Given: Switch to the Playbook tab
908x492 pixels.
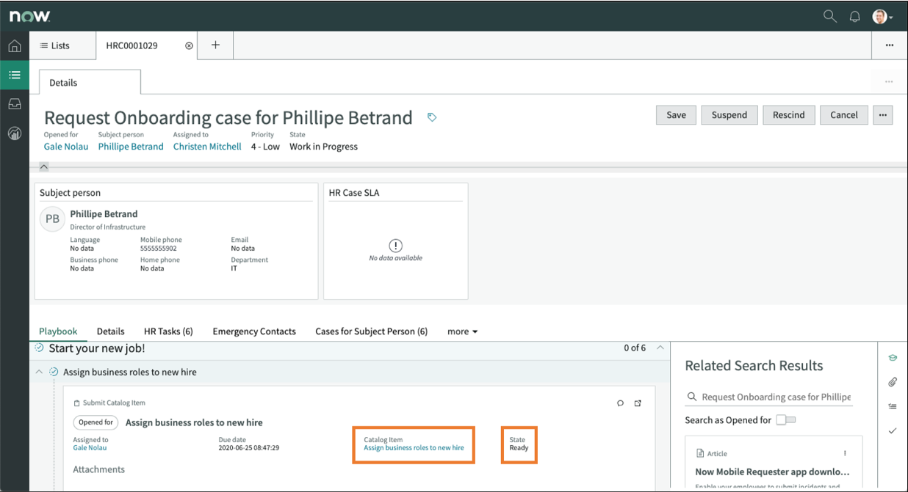Looking at the screenshot, I should point(58,331).
